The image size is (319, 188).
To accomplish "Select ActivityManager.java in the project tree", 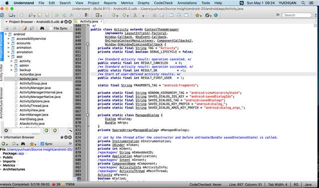I will [x=35, y=88].
